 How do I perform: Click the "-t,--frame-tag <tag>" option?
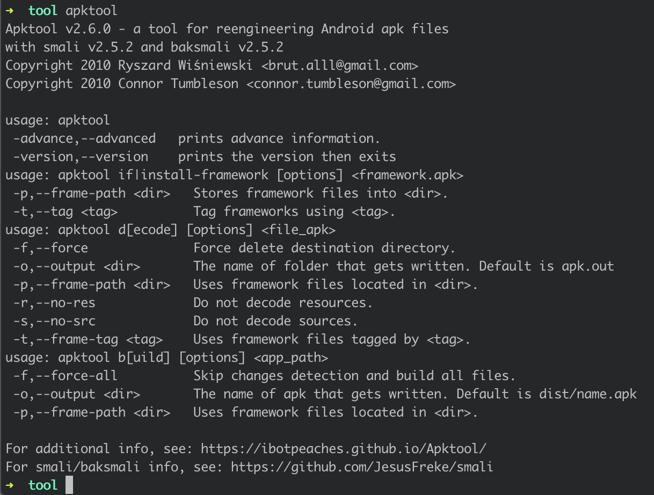88,339
